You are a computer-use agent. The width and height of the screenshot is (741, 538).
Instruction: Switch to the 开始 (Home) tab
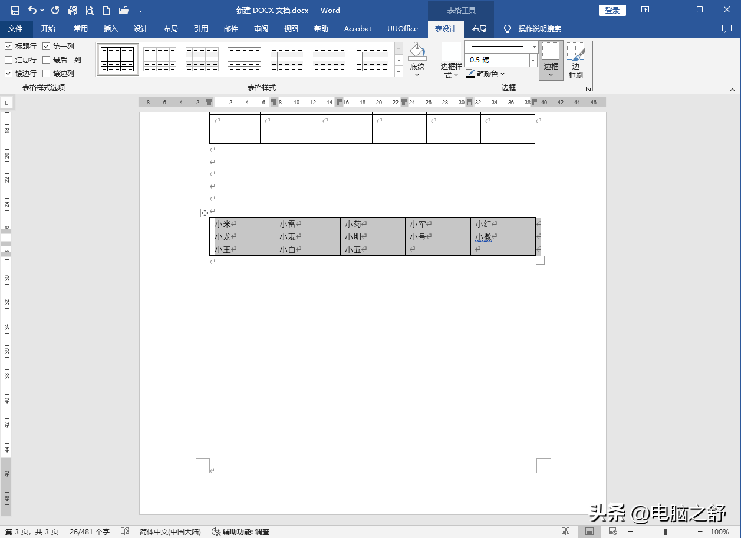48,29
